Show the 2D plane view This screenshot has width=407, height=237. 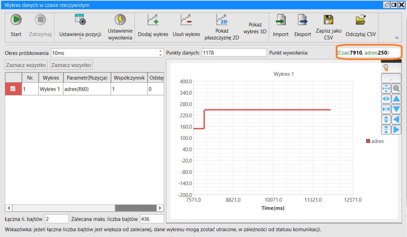point(222,27)
